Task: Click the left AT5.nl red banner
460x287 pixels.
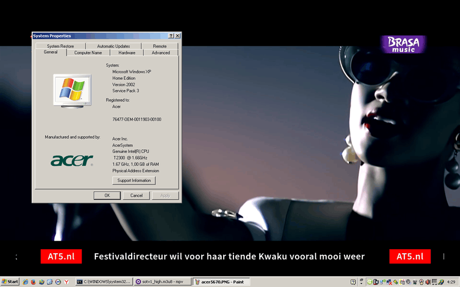Action: [61, 256]
